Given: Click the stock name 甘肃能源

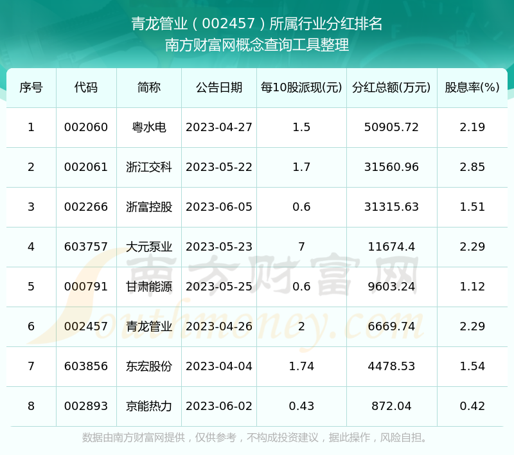Looking at the screenshot, I should (x=149, y=287).
